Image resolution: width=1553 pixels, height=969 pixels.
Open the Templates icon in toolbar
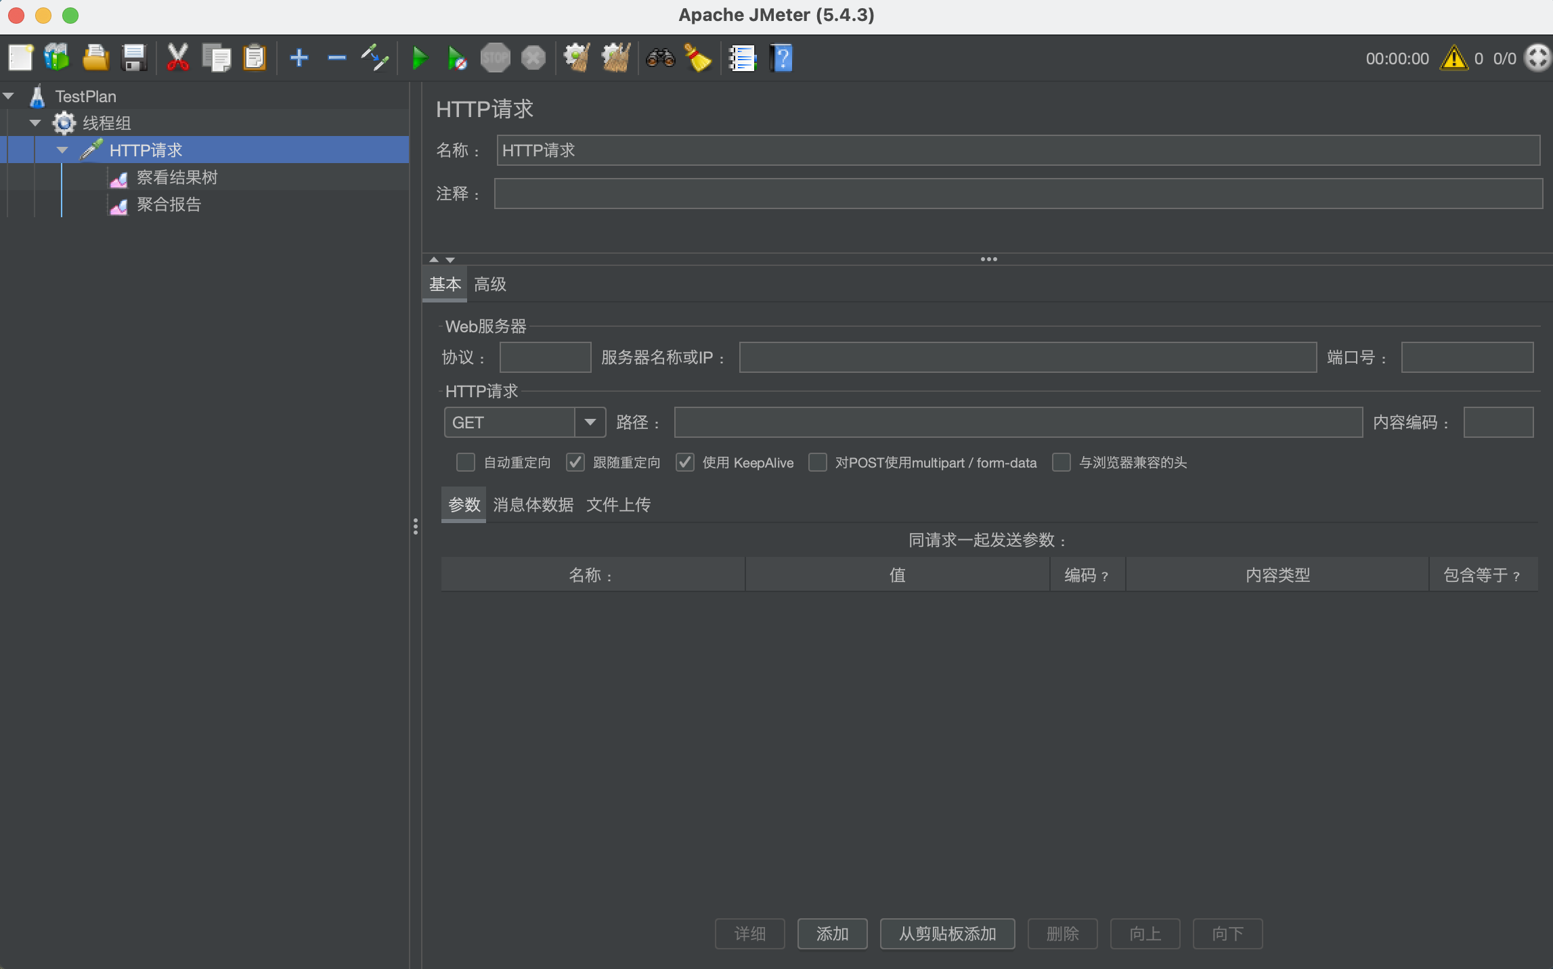click(x=57, y=58)
